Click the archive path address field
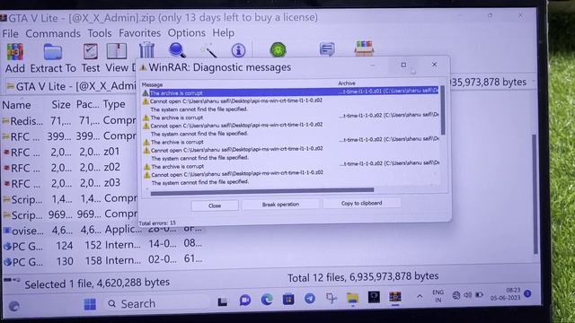 [x=71, y=86]
